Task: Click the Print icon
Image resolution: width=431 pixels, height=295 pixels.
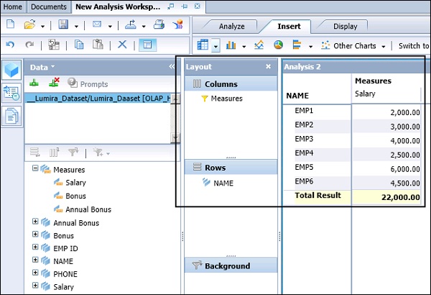Action: [159, 26]
